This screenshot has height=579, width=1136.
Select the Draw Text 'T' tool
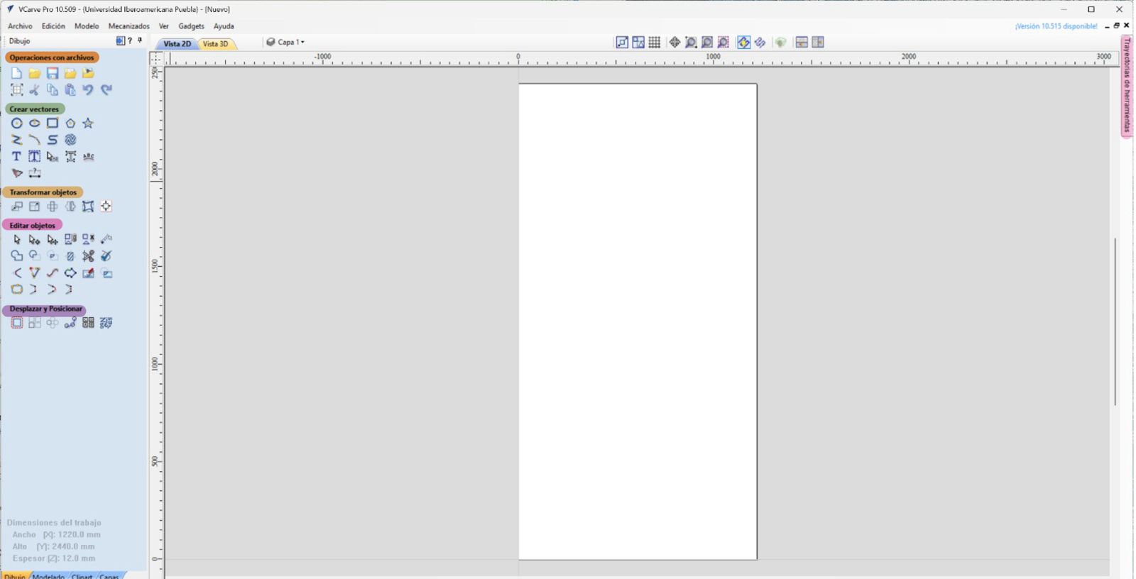pos(16,157)
